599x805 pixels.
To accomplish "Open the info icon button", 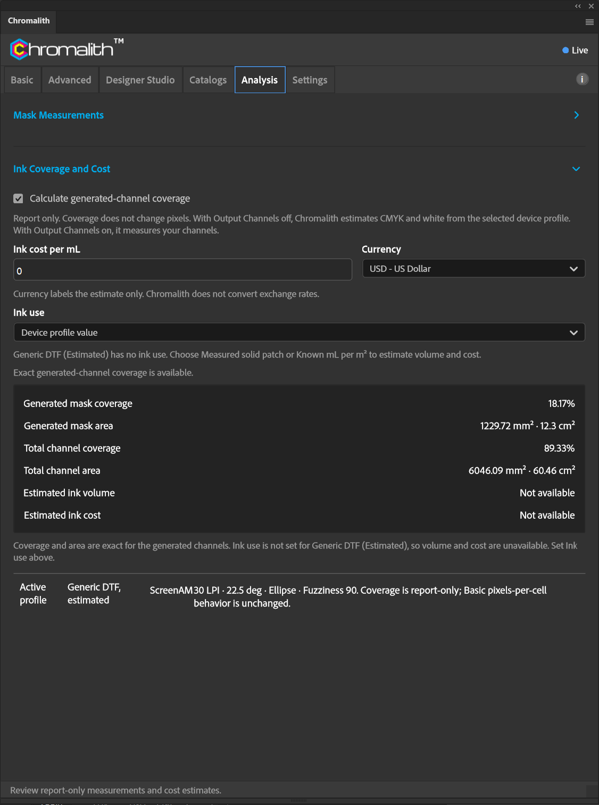I will tap(582, 79).
